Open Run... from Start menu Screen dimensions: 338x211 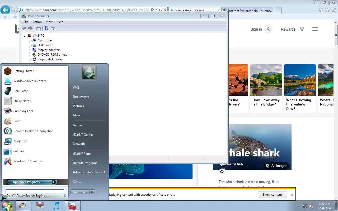(x=77, y=181)
